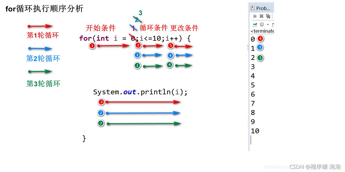Select console output line "8"

[253, 113]
